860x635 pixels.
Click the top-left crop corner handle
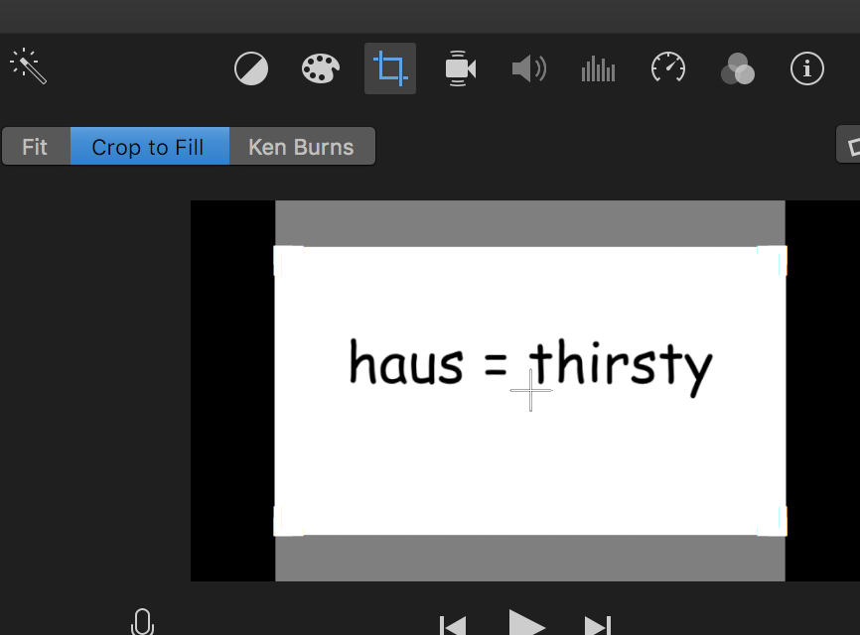[288, 260]
